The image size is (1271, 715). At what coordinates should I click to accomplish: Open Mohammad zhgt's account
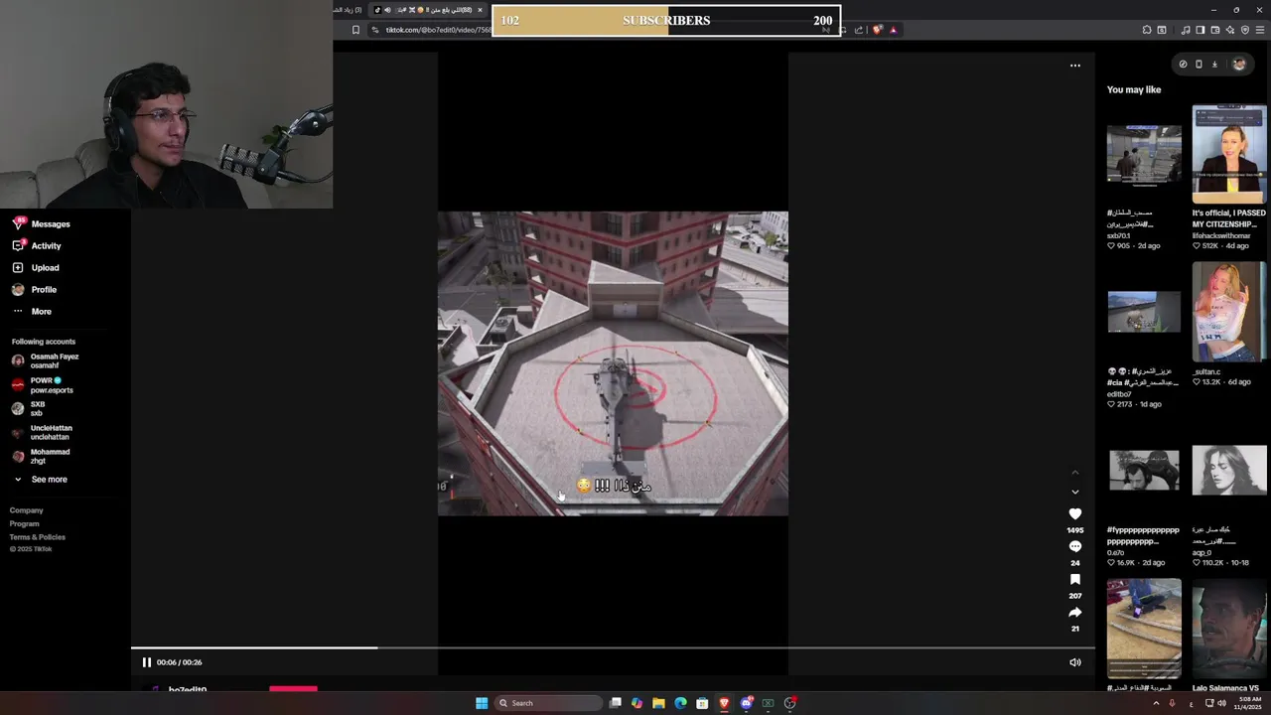(x=41, y=456)
